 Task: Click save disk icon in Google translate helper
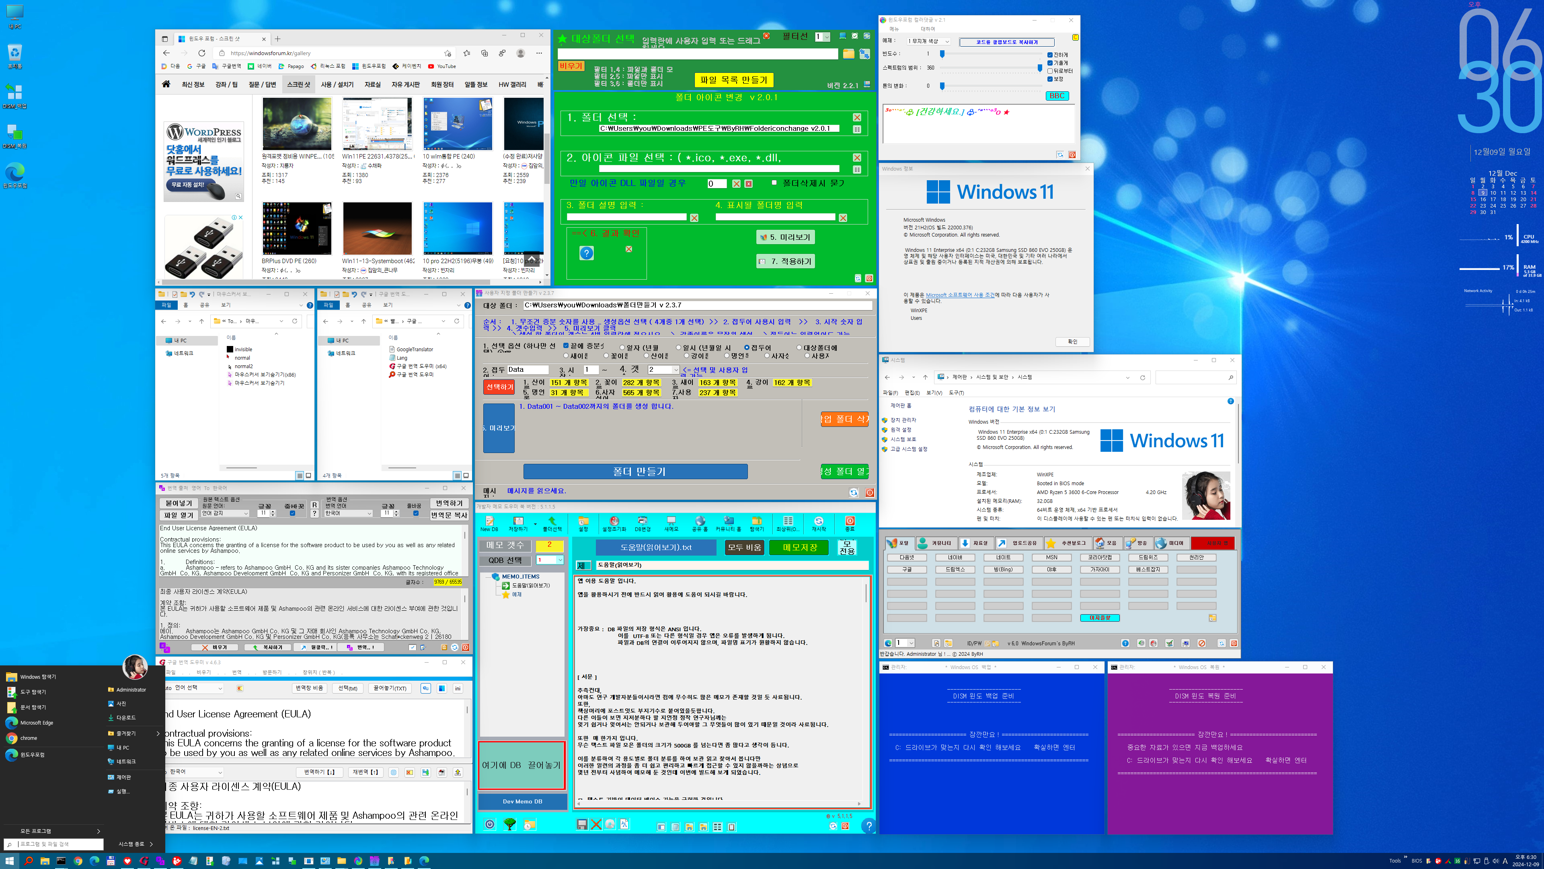425,772
